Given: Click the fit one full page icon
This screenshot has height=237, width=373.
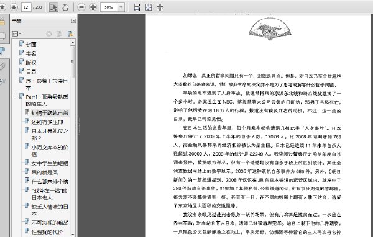Looking at the screenshot, I should 149,7.
